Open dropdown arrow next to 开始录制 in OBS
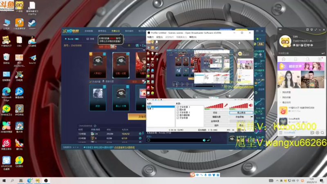 (252, 117)
